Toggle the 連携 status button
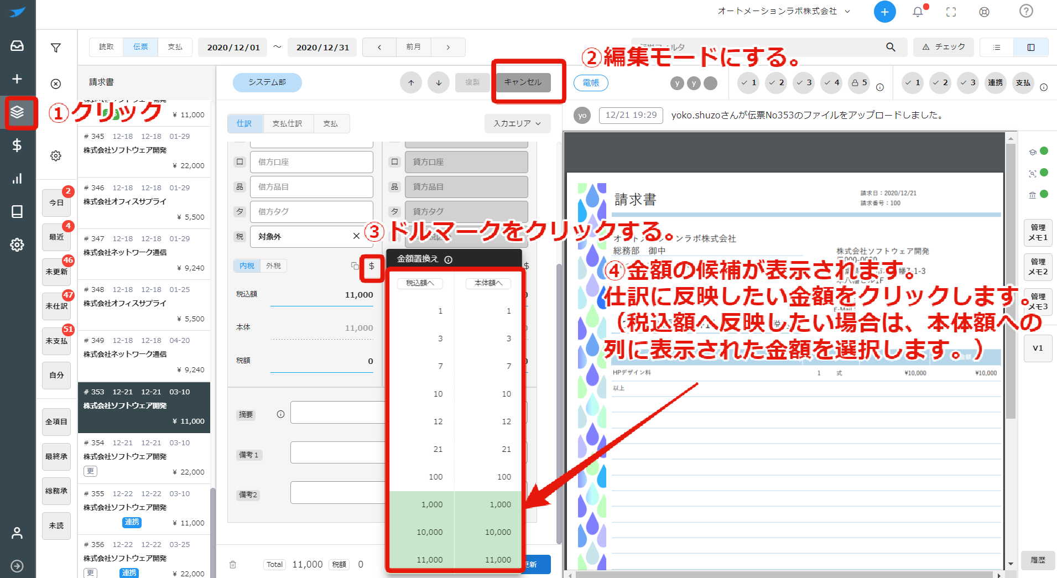Viewport: 1057px width, 578px height. click(995, 82)
